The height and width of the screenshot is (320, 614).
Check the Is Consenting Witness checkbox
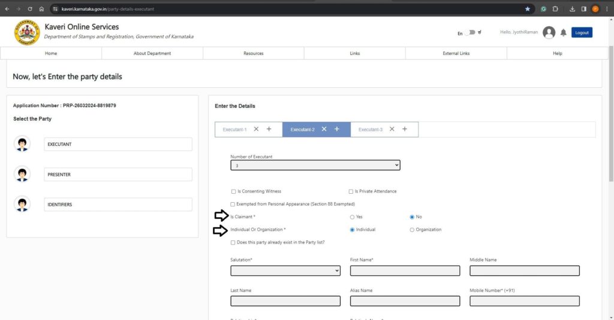point(233,191)
